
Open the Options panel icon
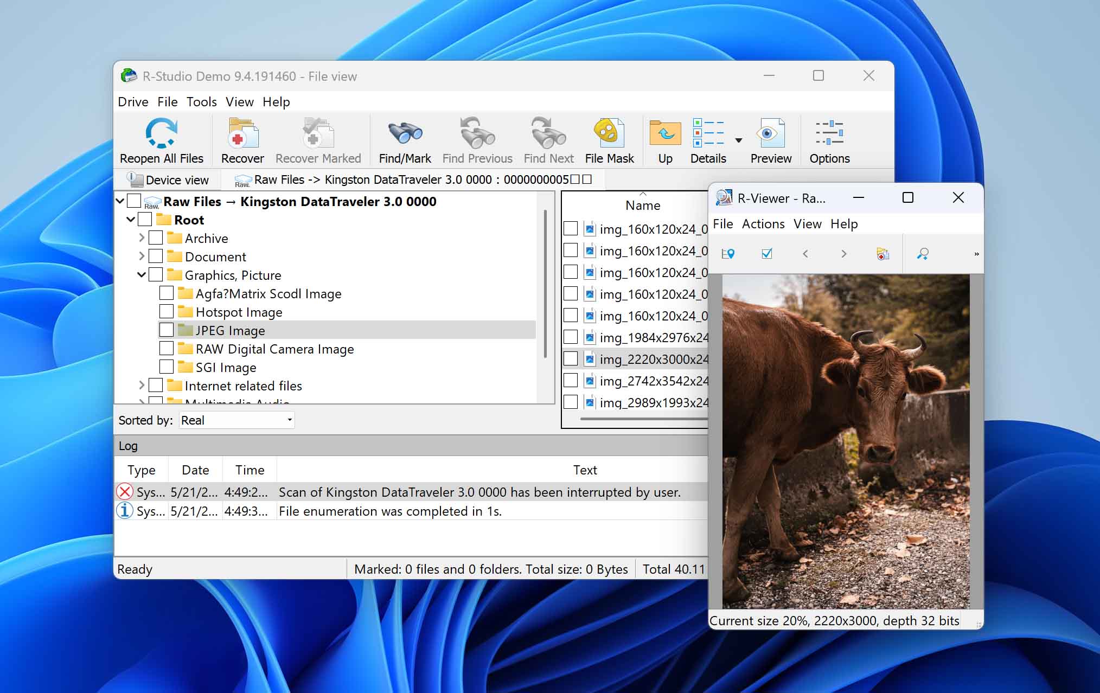tap(829, 133)
